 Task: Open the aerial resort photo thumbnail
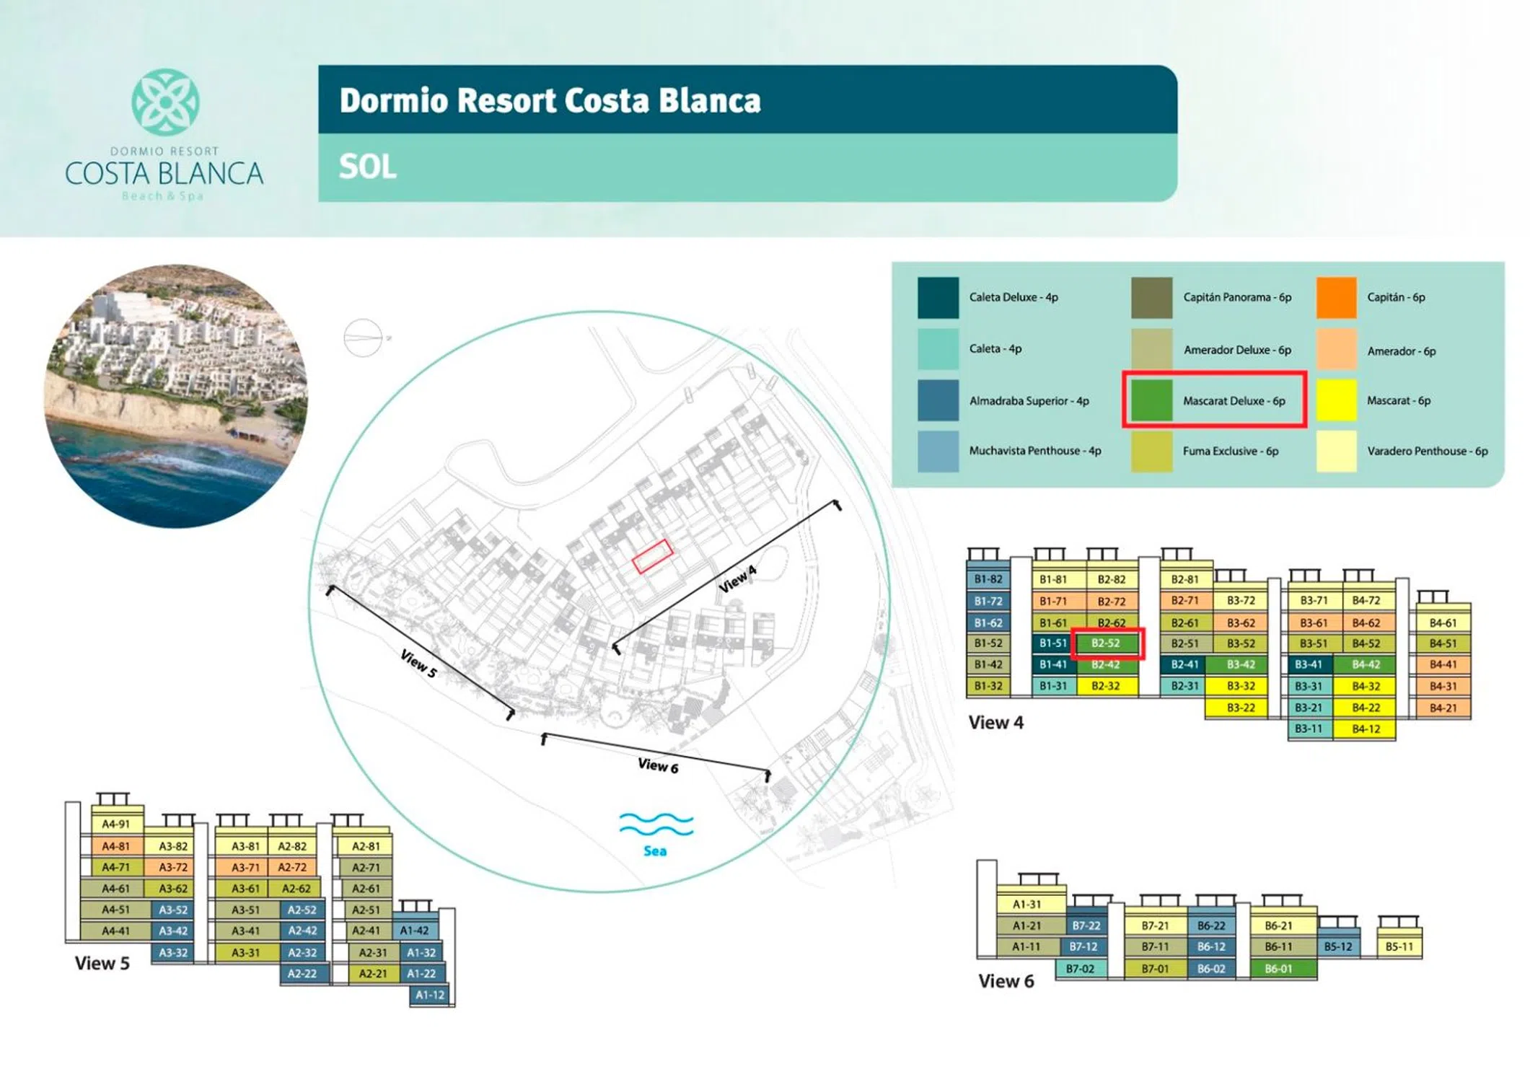(177, 396)
